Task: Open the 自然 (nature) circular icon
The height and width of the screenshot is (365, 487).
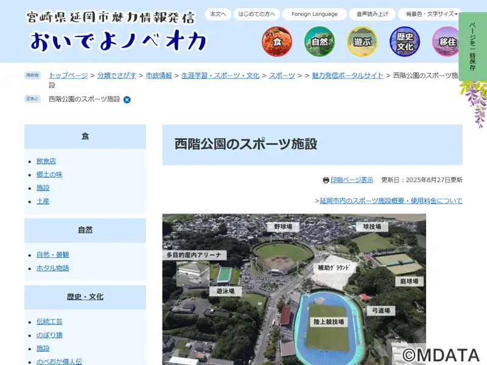Action: coord(320,41)
